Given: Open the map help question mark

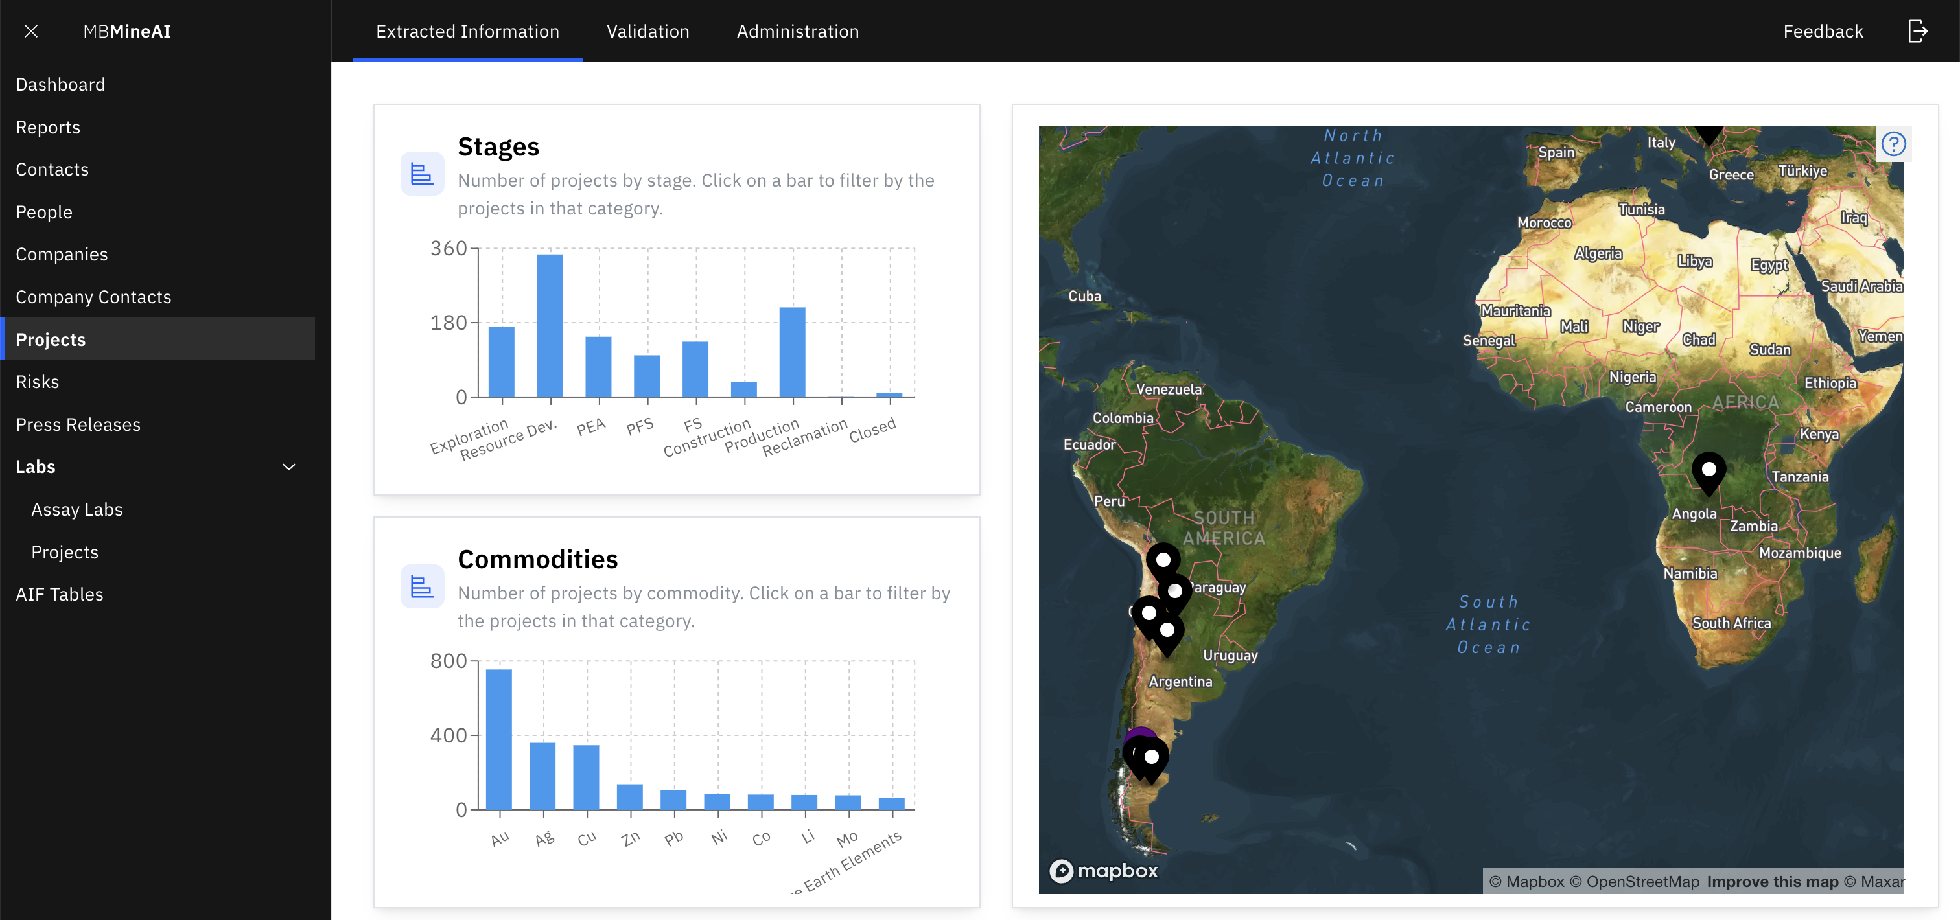Looking at the screenshot, I should point(1893,143).
